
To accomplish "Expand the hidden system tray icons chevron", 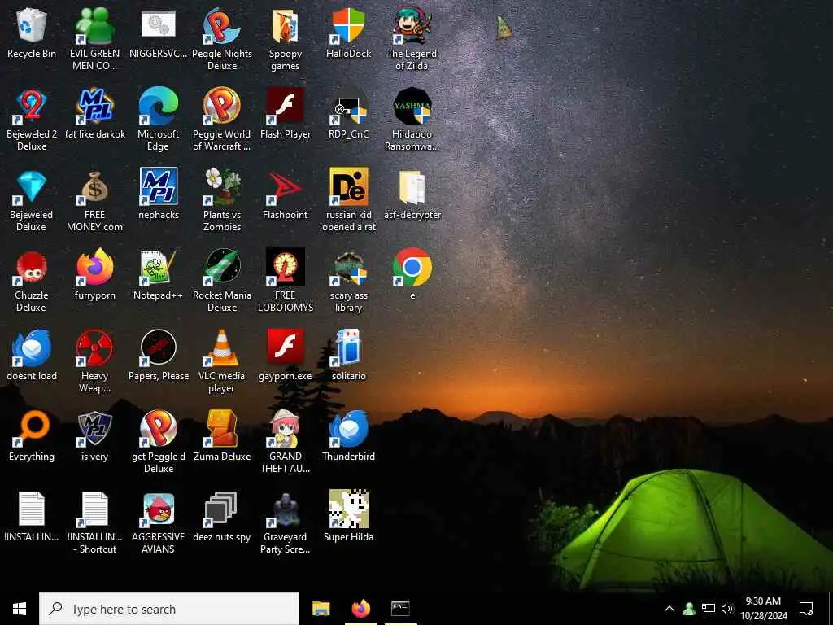I will pos(669,609).
